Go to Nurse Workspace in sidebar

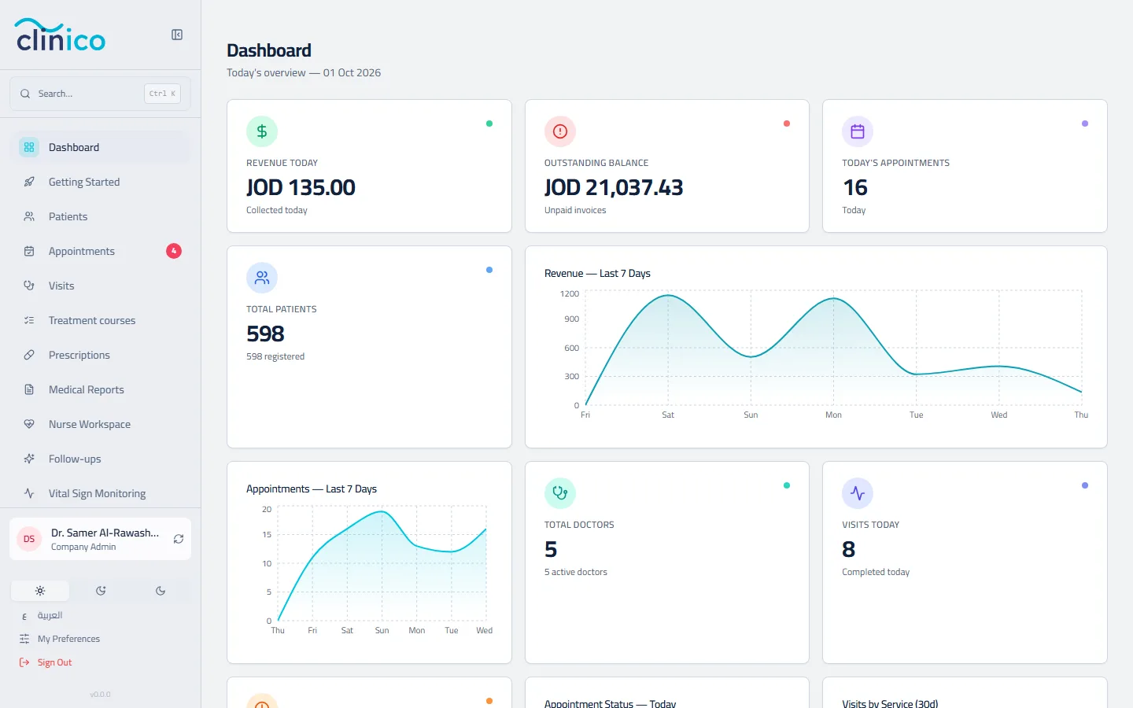(100, 424)
